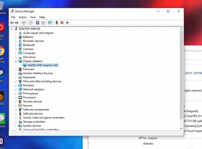Expand the Disk drives category
Image resolution: width=202 pixels, height=149 pixels.
point(16,57)
